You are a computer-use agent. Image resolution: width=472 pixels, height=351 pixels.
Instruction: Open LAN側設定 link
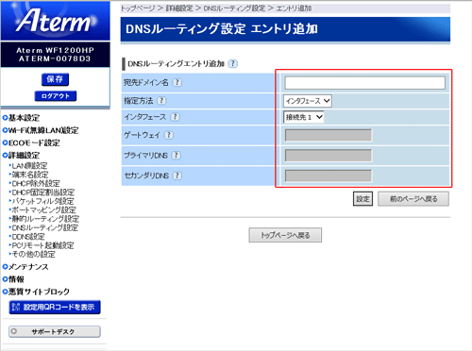point(28,165)
